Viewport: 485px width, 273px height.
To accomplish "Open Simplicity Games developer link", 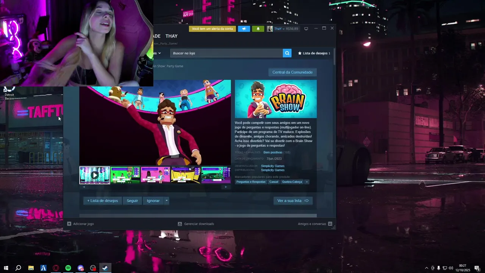I will click(x=273, y=166).
